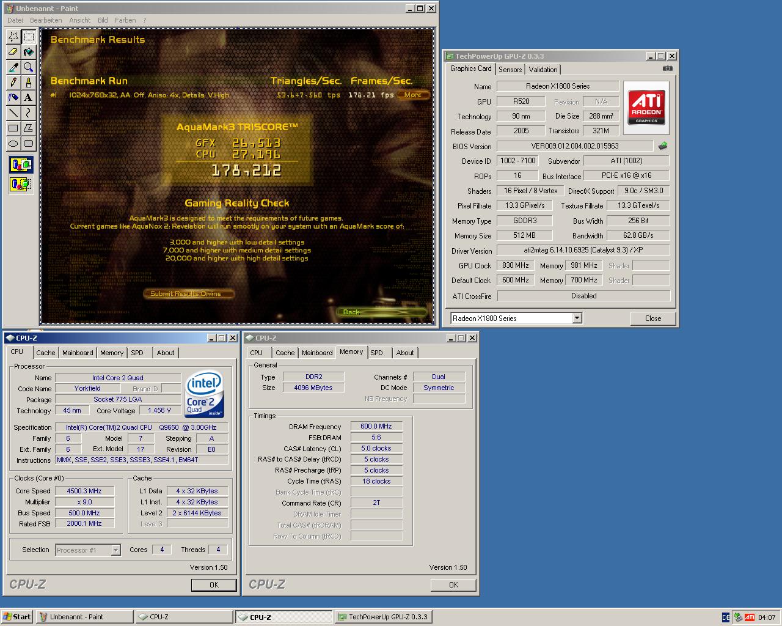
Task: Open the Cache tab in left CPU-Z window
Action: [x=45, y=353]
